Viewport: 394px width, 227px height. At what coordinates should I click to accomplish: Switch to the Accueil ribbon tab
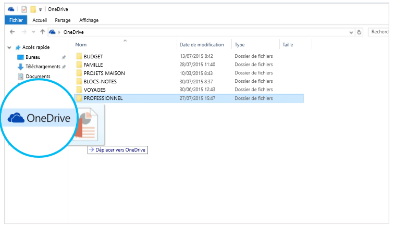tap(40, 20)
